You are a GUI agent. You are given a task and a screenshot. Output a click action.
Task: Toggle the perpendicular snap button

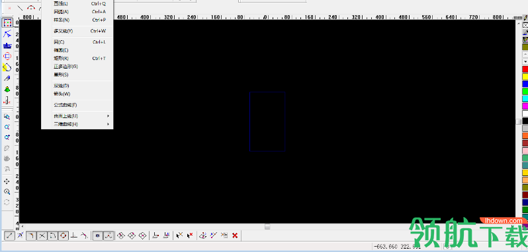[74, 236]
